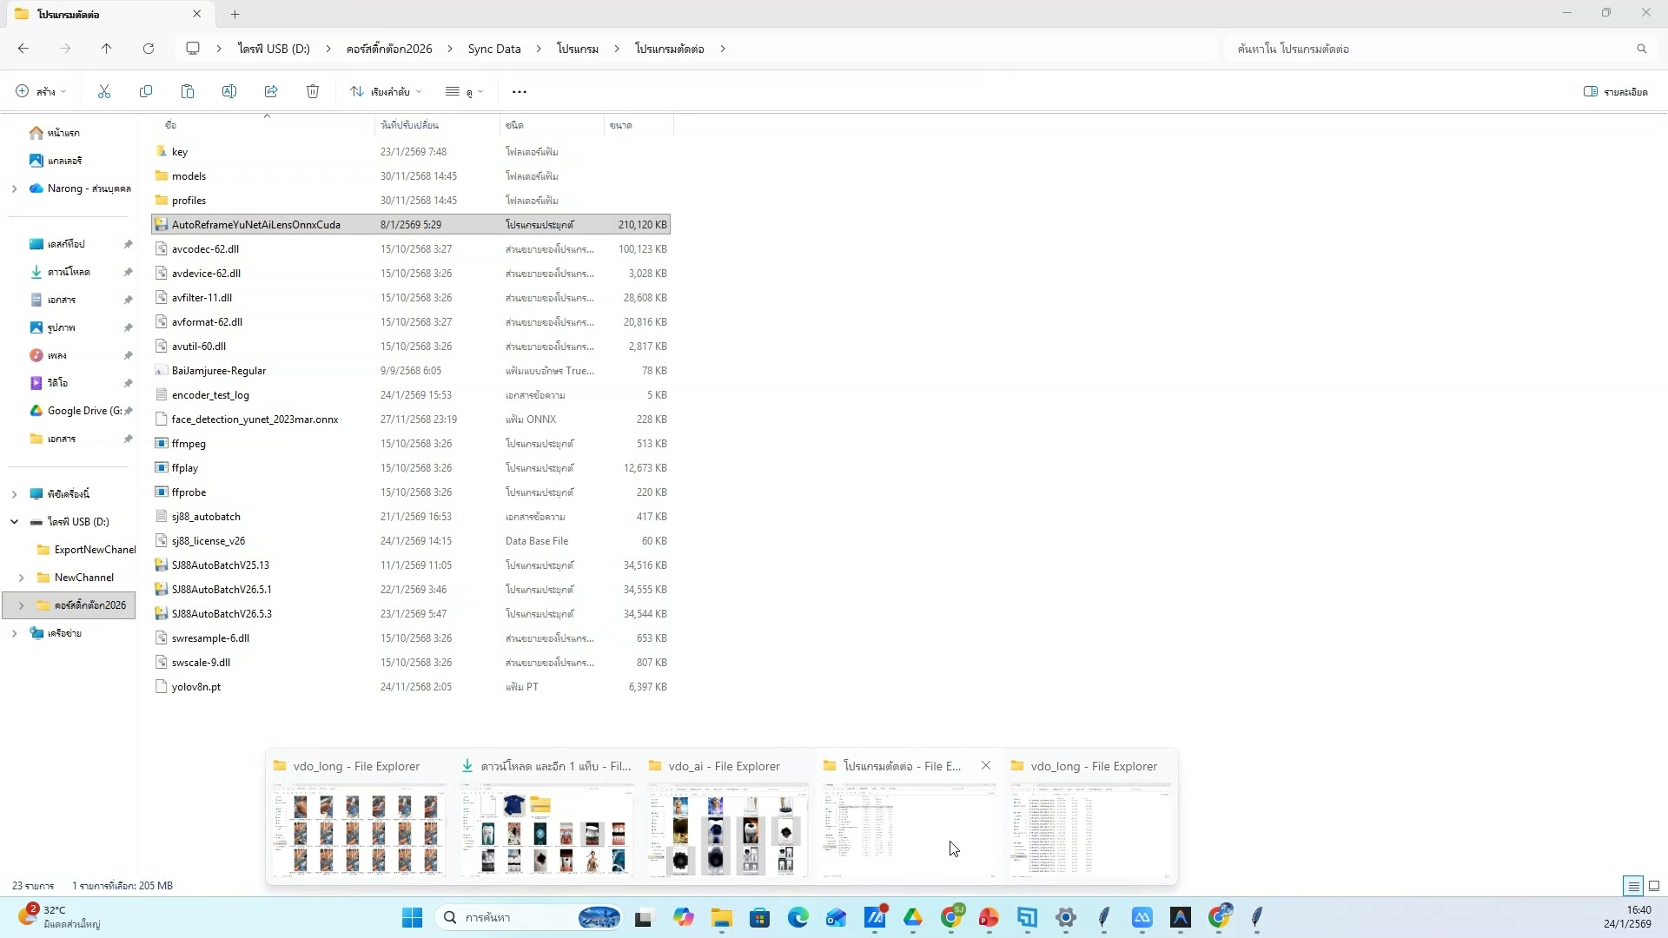Collapse the USB drive (D:) tree node
The width and height of the screenshot is (1668, 938).
(x=14, y=522)
